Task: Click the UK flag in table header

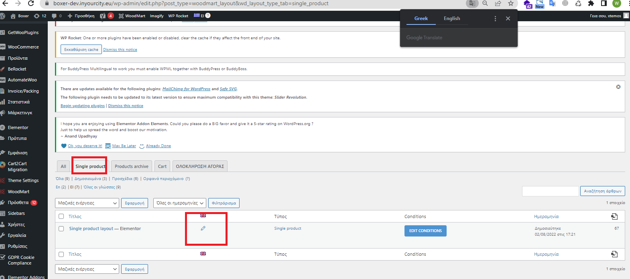Action: point(203,216)
